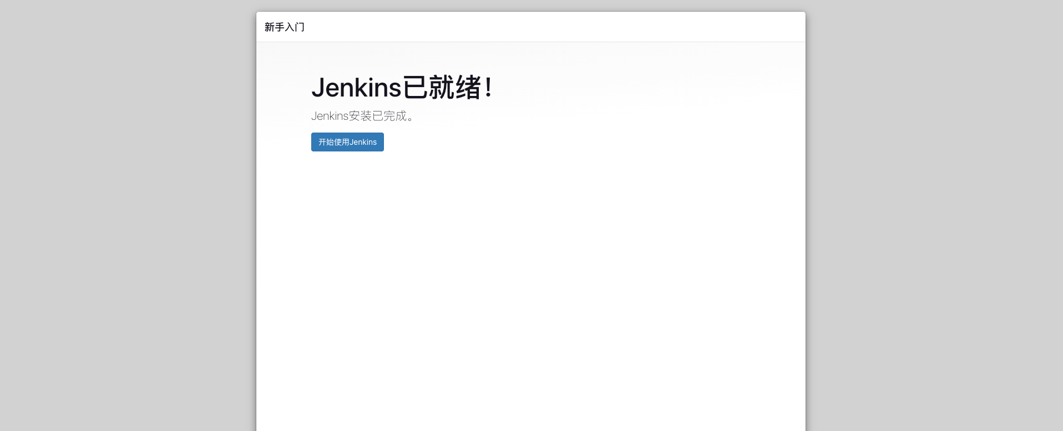Select the 新手入门 dialog title
This screenshot has width=1063, height=431.
tap(285, 27)
